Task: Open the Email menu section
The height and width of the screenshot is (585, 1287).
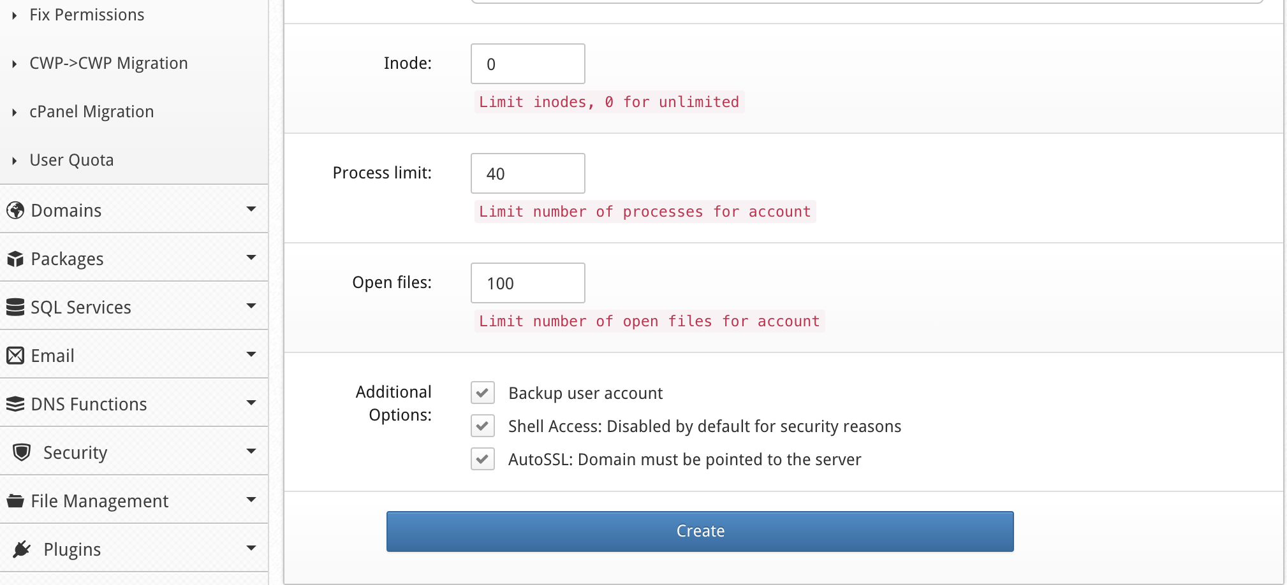Action: coord(134,355)
